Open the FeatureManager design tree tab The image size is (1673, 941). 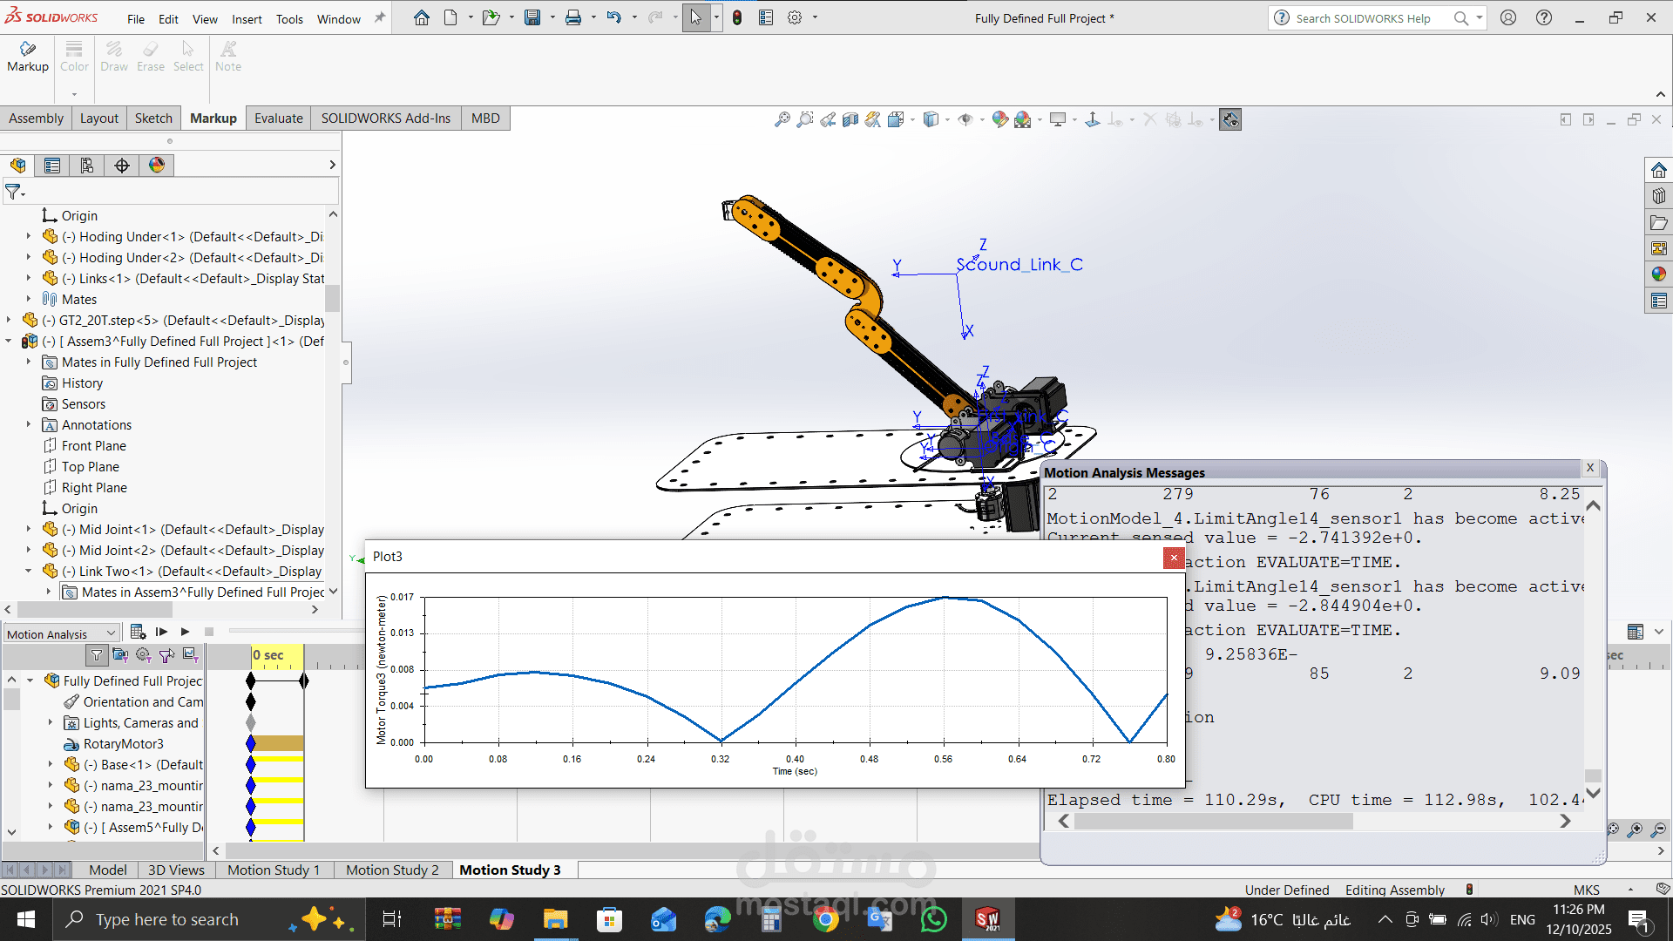tap(18, 166)
